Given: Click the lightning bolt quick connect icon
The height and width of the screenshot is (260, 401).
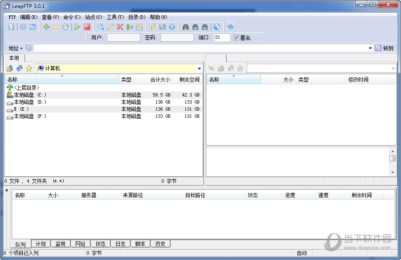Looking at the screenshot, I should pos(153,27).
